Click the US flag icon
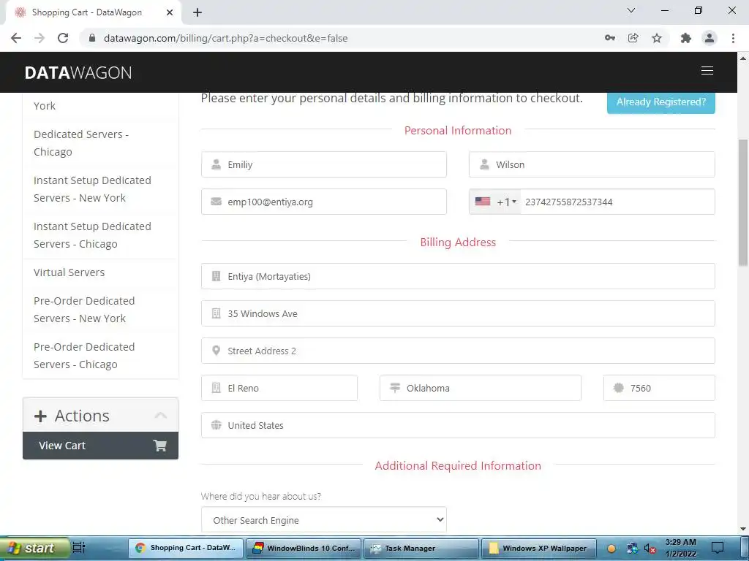 click(x=483, y=202)
